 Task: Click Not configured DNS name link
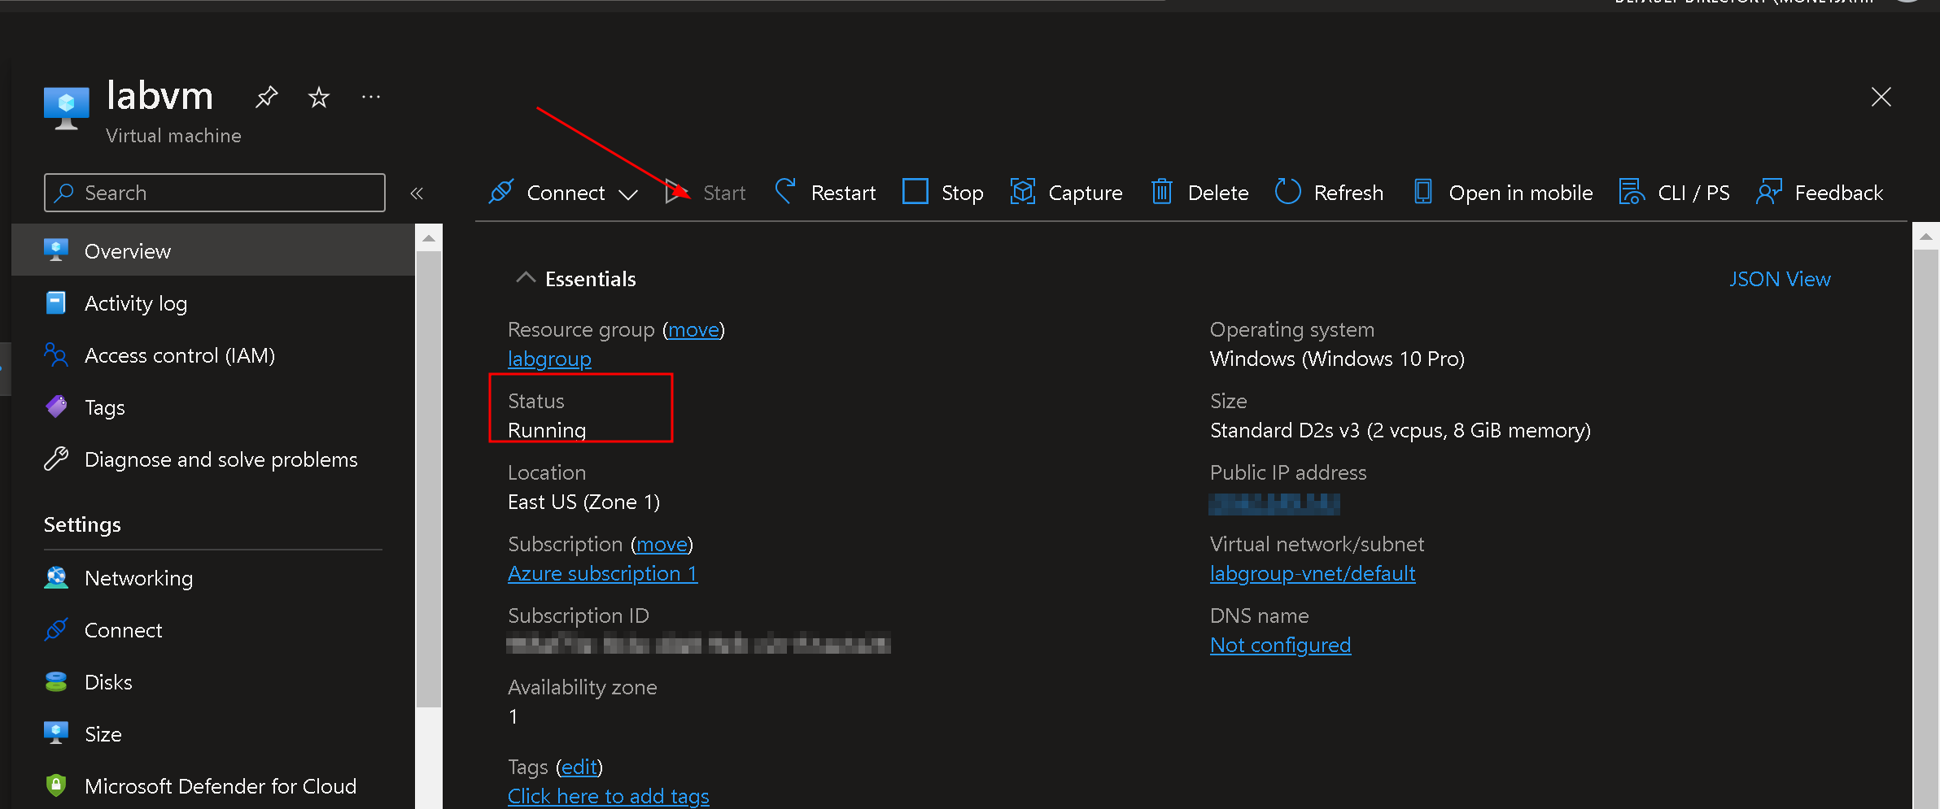click(x=1280, y=646)
